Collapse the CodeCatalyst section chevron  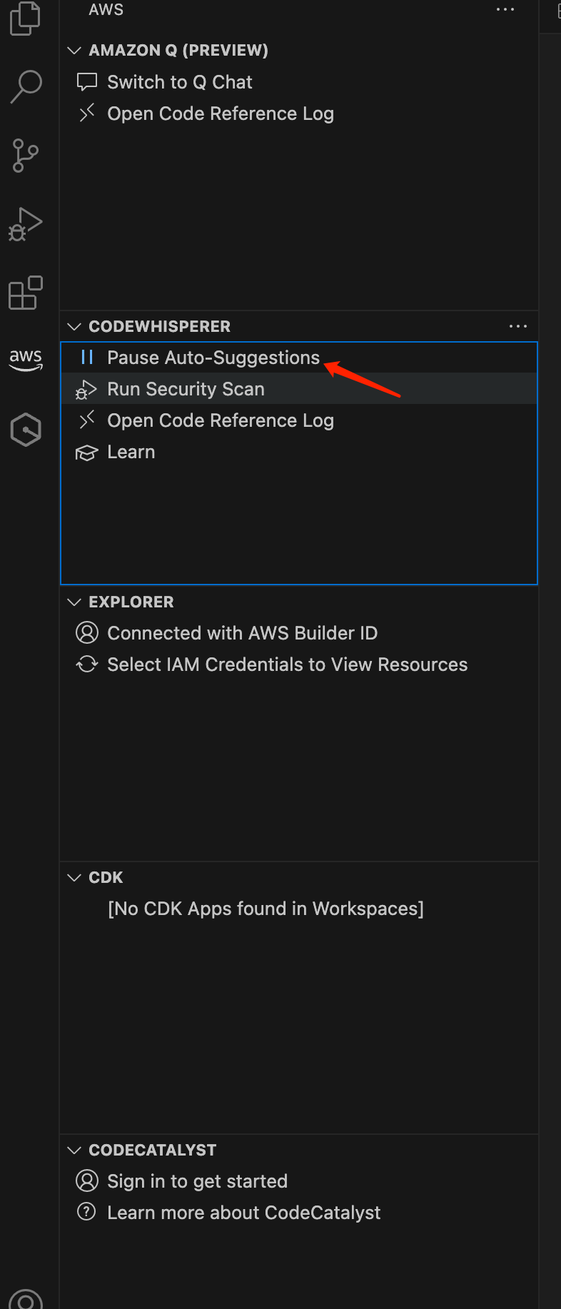74,1150
